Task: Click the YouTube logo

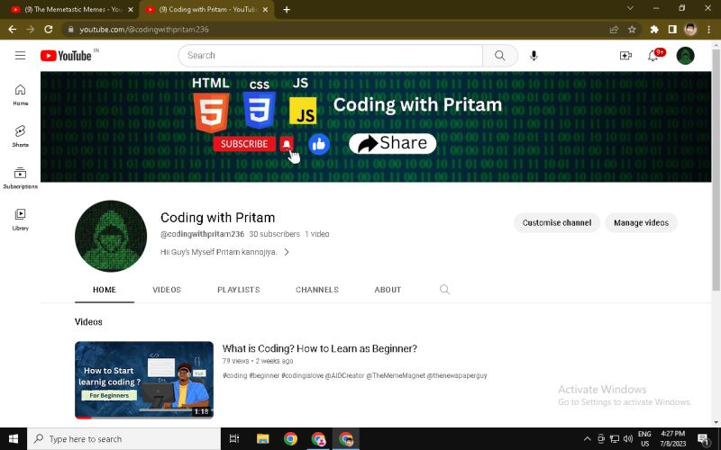Action: tap(66, 56)
